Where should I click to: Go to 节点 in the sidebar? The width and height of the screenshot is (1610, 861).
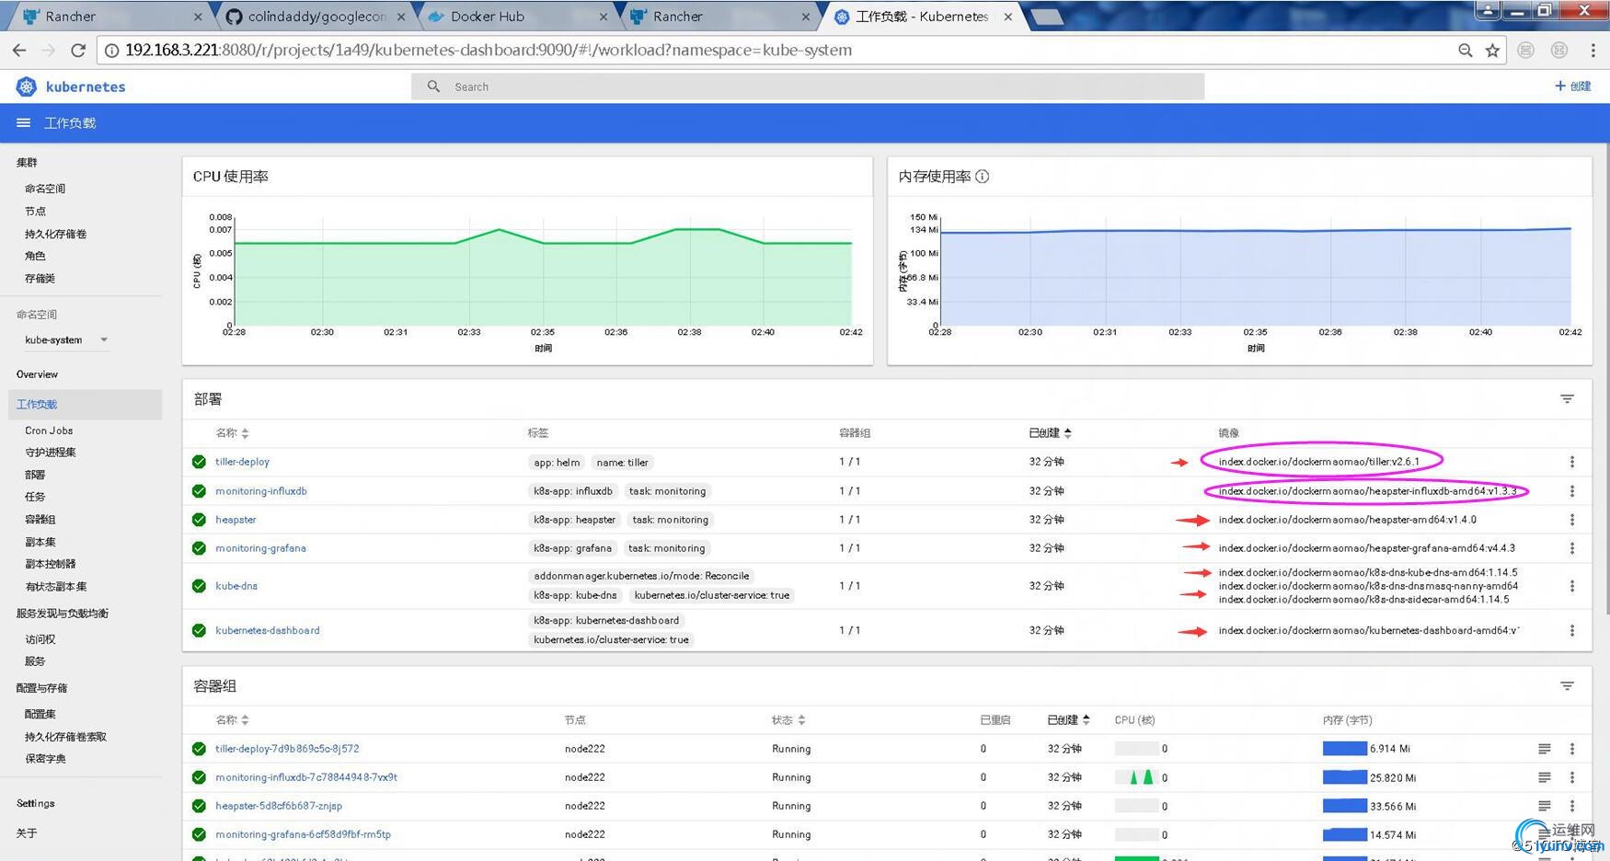coord(35,212)
